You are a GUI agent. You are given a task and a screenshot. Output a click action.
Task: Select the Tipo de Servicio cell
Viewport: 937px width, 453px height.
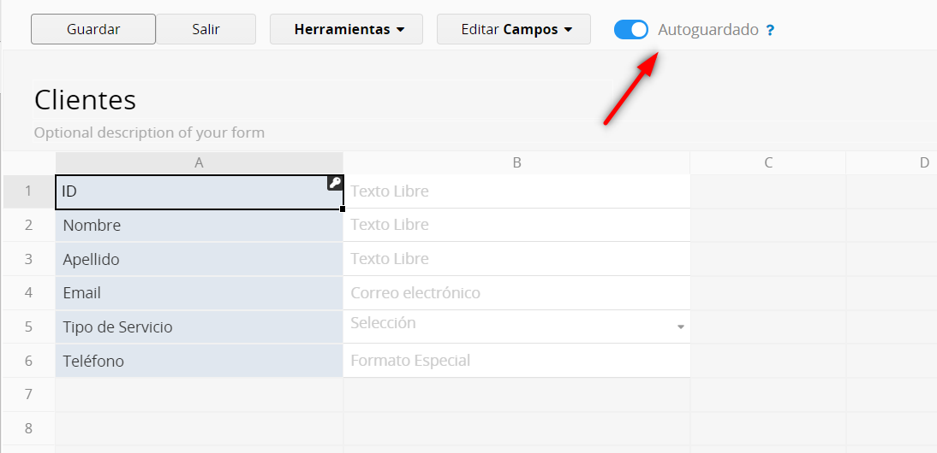tap(199, 327)
